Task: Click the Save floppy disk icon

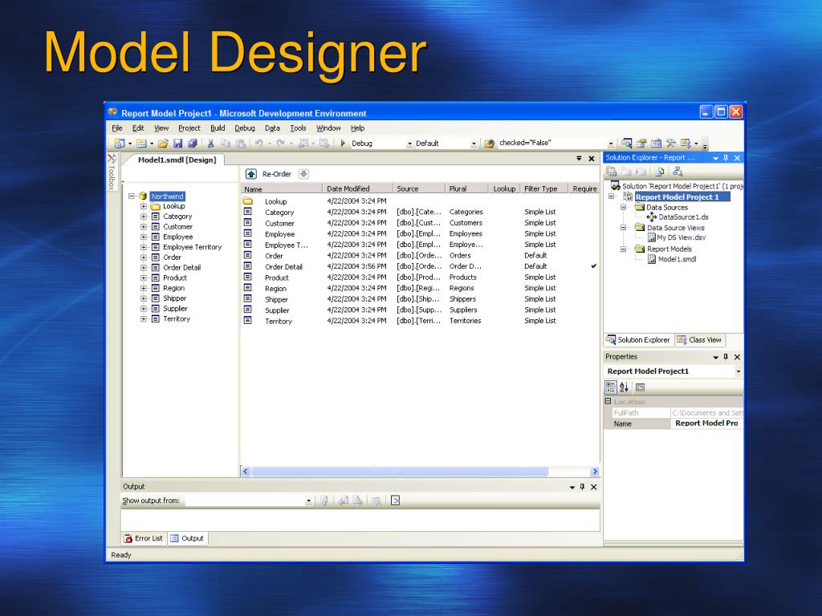Action: tap(177, 143)
